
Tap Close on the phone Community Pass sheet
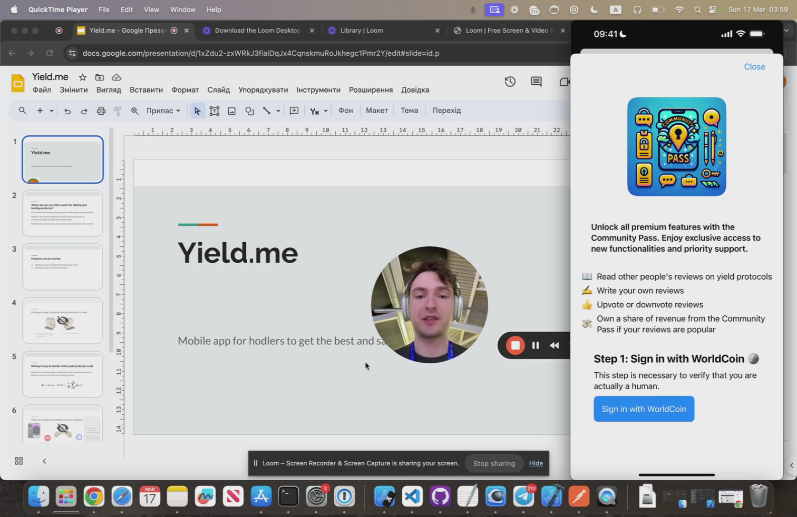pos(754,67)
